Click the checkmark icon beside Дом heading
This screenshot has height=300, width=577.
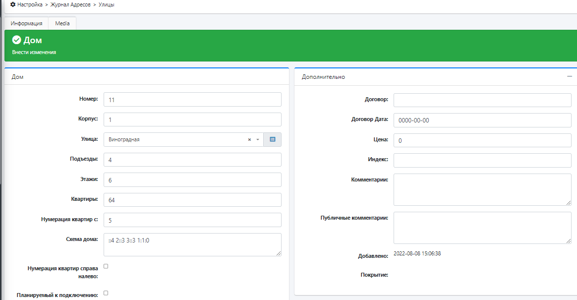(x=16, y=40)
